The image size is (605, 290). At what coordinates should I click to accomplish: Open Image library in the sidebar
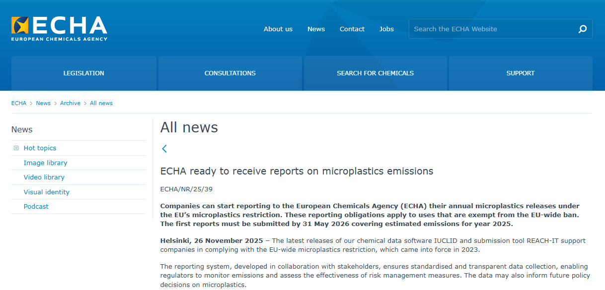tap(45, 163)
